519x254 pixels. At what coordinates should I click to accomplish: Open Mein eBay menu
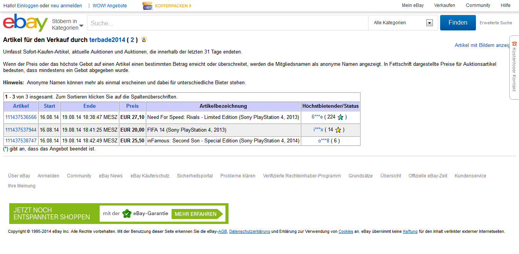(413, 5)
